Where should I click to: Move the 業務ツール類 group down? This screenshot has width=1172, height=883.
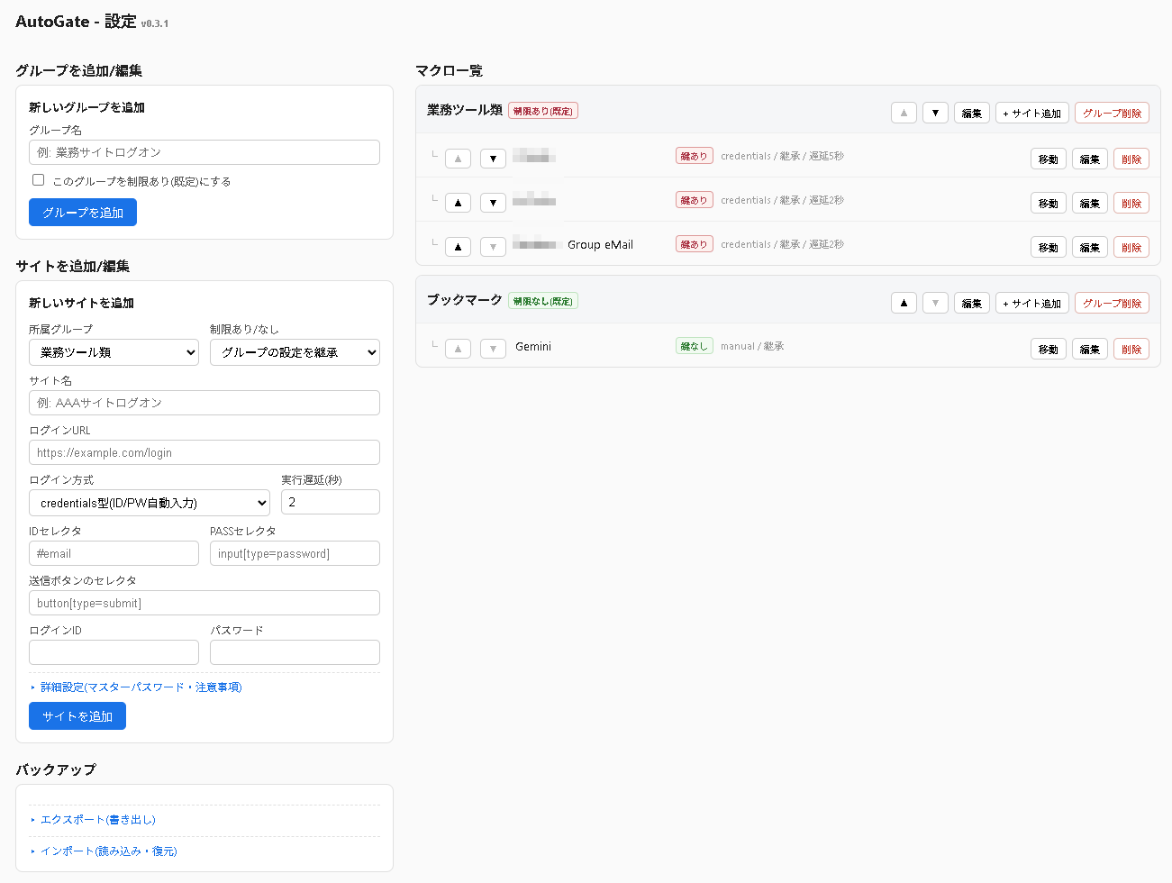[935, 113]
